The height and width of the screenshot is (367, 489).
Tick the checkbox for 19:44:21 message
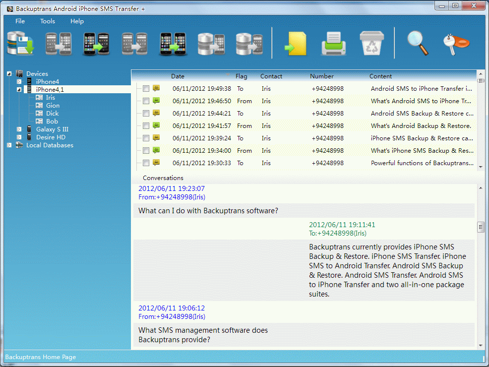point(146,114)
